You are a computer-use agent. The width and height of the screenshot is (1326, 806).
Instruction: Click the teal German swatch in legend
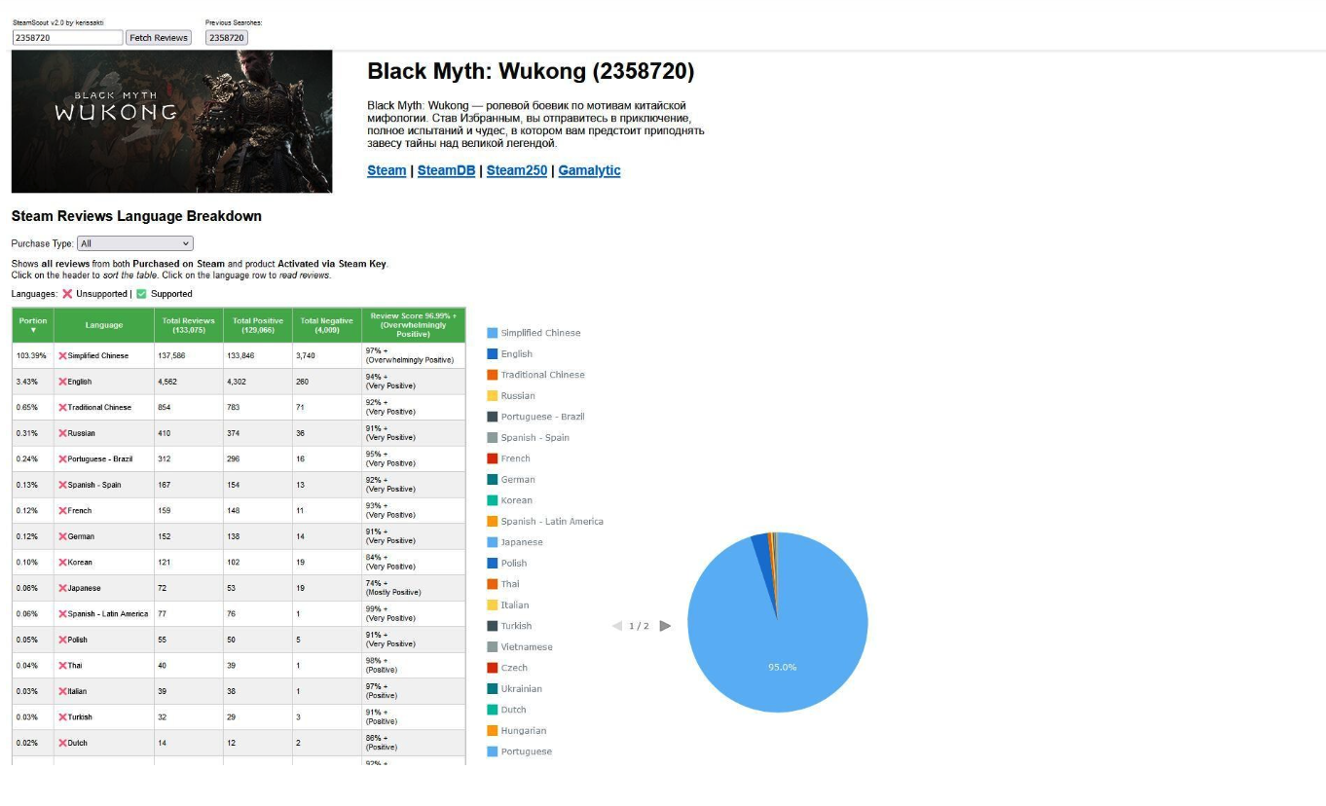pyautogui.click(x=493, y=480)
